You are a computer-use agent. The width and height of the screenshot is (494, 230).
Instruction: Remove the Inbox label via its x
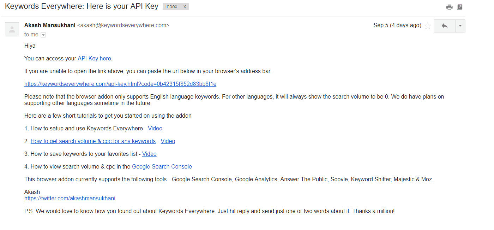185,6
